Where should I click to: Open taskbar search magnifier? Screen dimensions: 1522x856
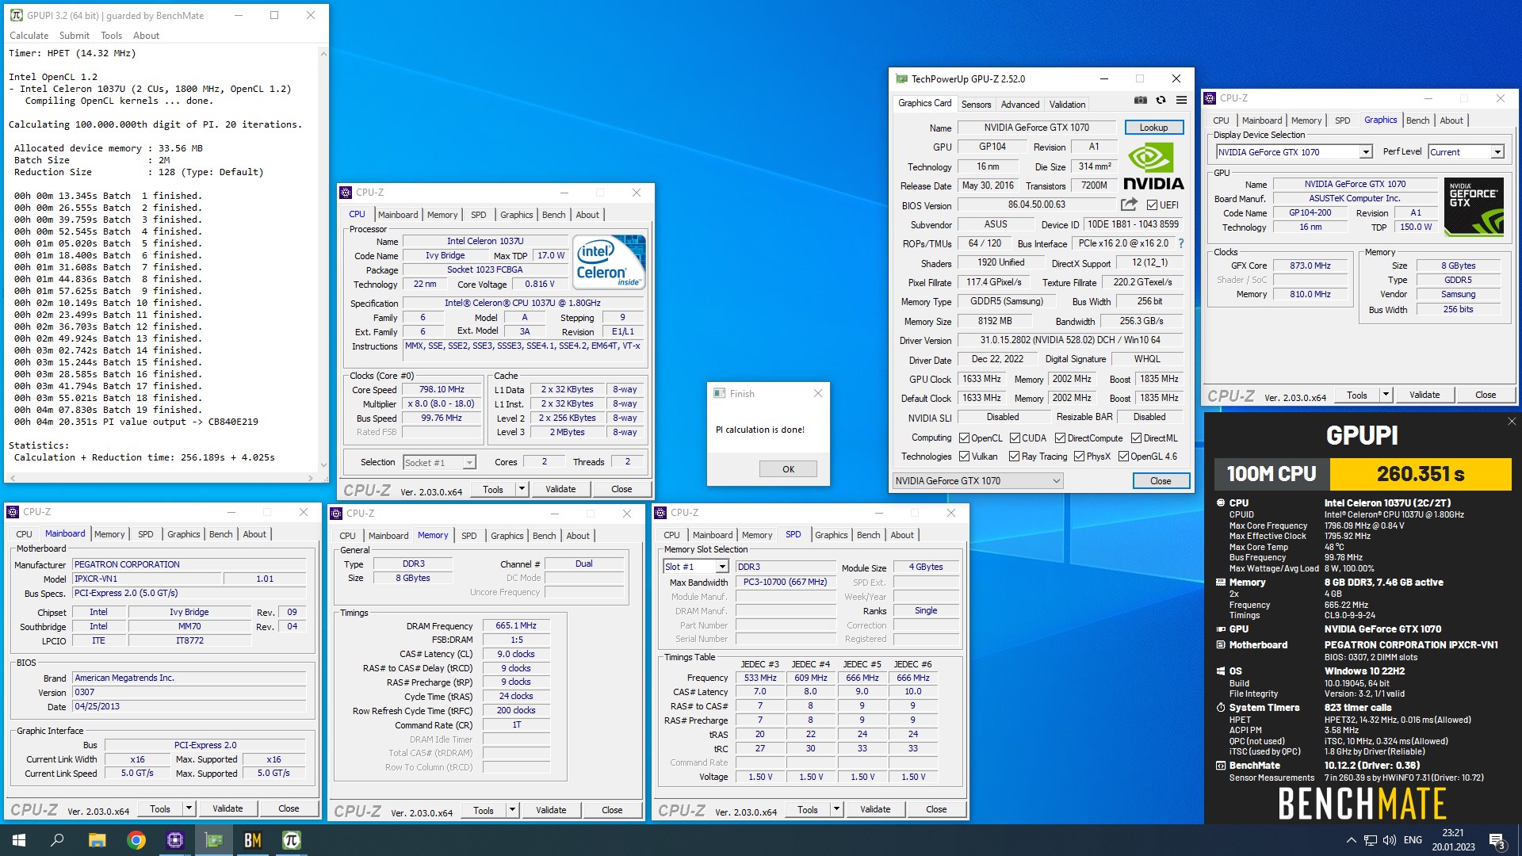[57, 840]
